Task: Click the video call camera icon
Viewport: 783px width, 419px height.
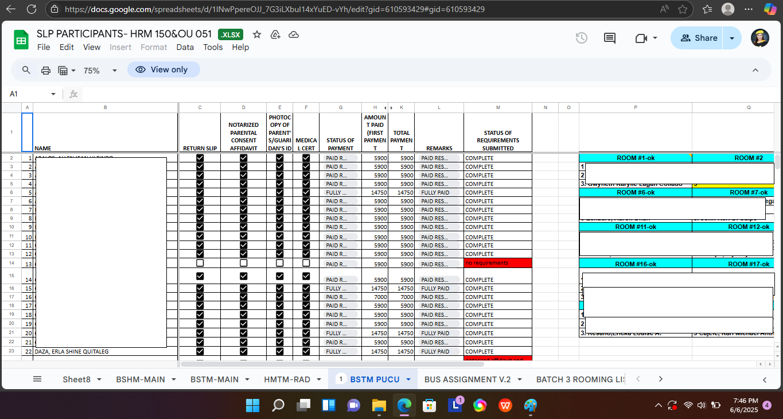Action: pyautogui.click(x=641, y=38)
